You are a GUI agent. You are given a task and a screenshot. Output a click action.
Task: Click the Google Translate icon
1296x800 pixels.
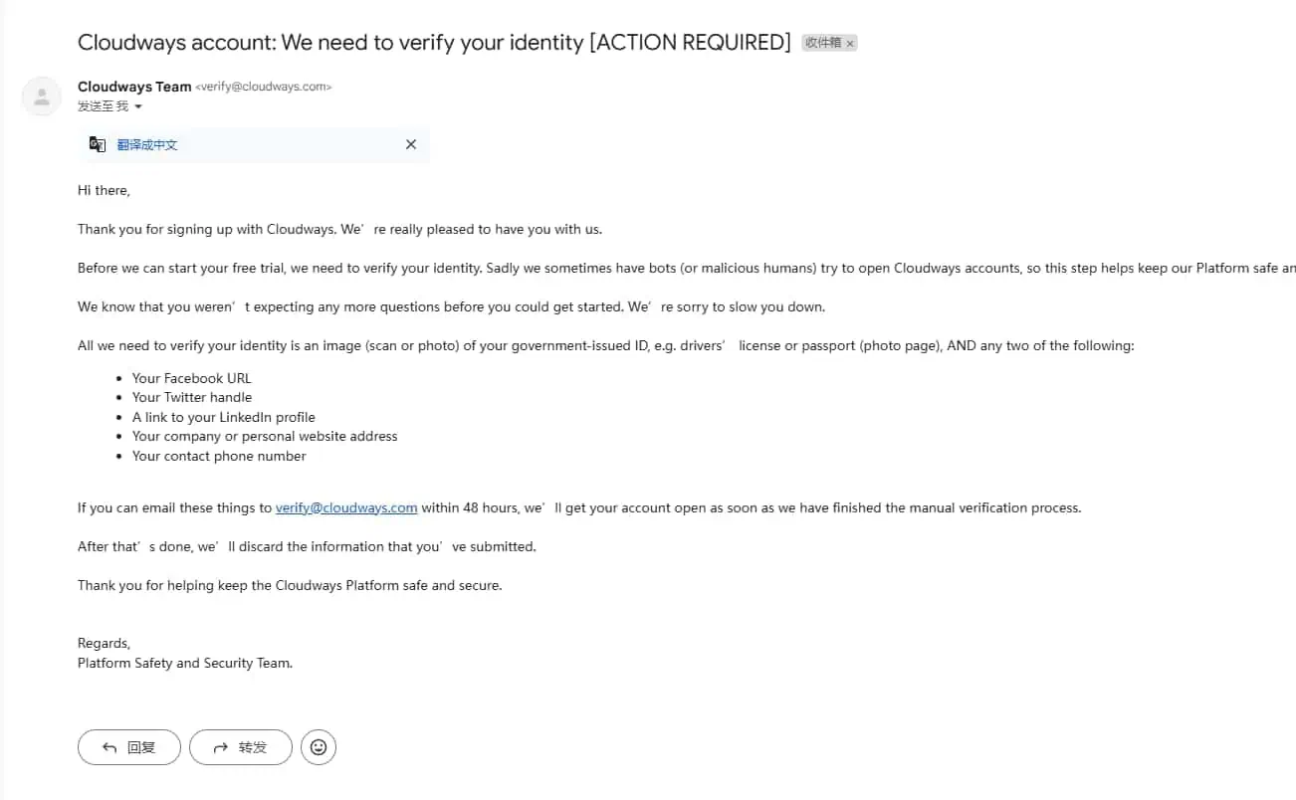97,144
